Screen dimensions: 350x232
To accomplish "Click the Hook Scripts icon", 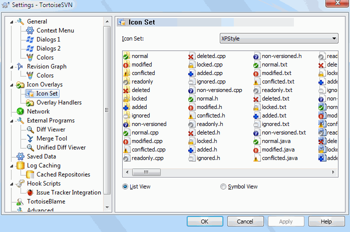I will tap(21, 183).
